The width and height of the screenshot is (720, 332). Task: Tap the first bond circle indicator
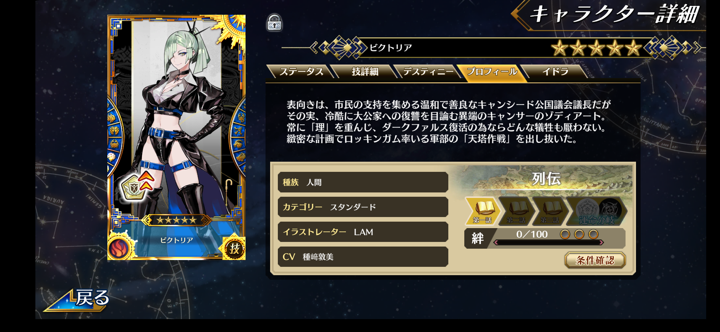point(565,234)
